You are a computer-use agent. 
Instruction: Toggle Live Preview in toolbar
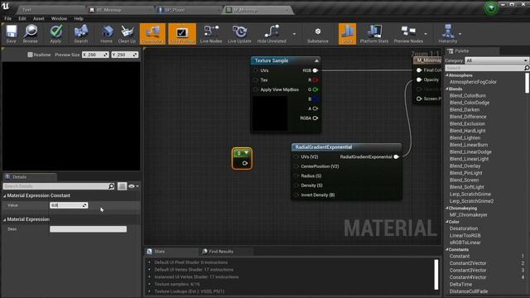pos(182,34)
